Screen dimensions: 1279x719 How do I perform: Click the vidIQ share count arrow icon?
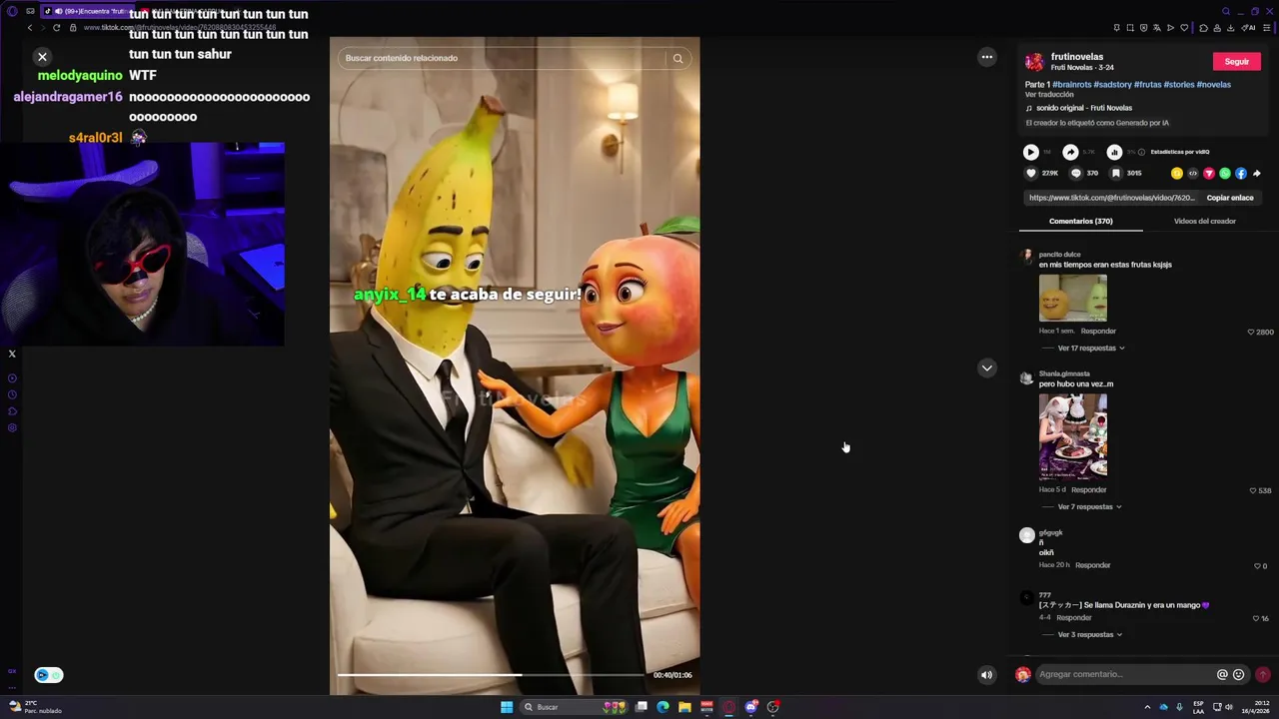coord(1070,152)
